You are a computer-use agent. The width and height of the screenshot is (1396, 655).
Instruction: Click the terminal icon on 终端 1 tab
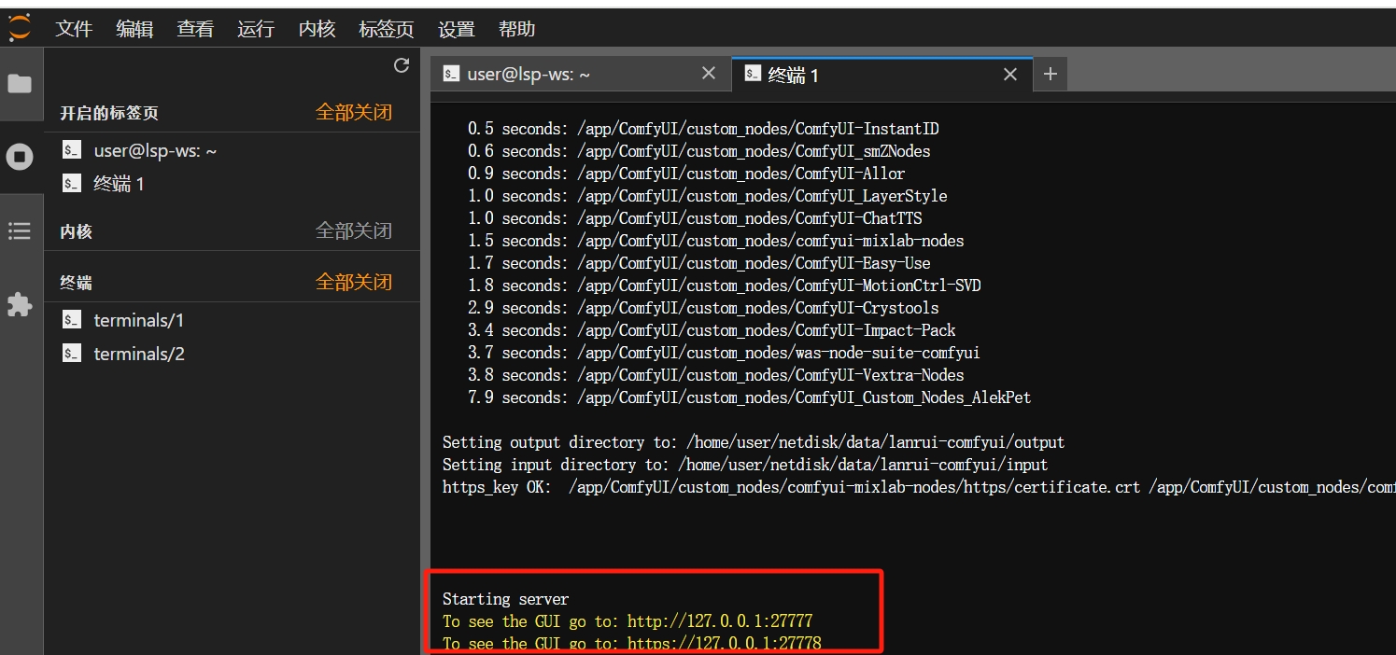pos(753,74)
